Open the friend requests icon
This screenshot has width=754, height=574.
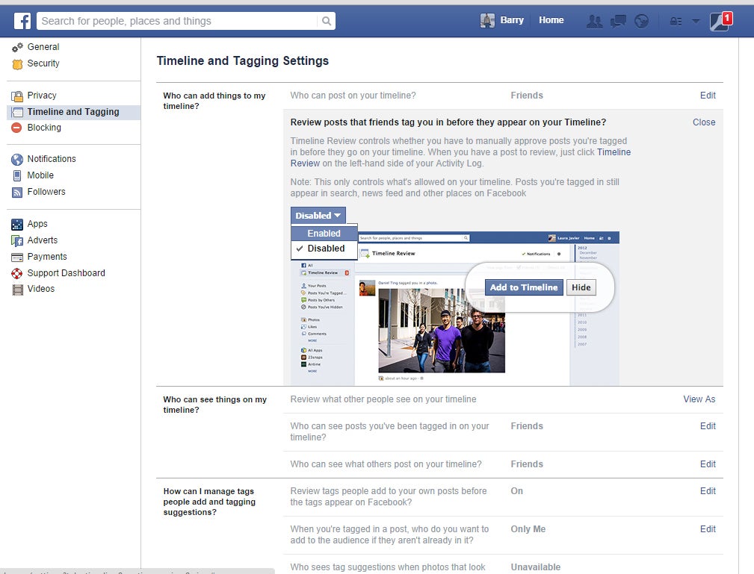click(x=594, y=21)
